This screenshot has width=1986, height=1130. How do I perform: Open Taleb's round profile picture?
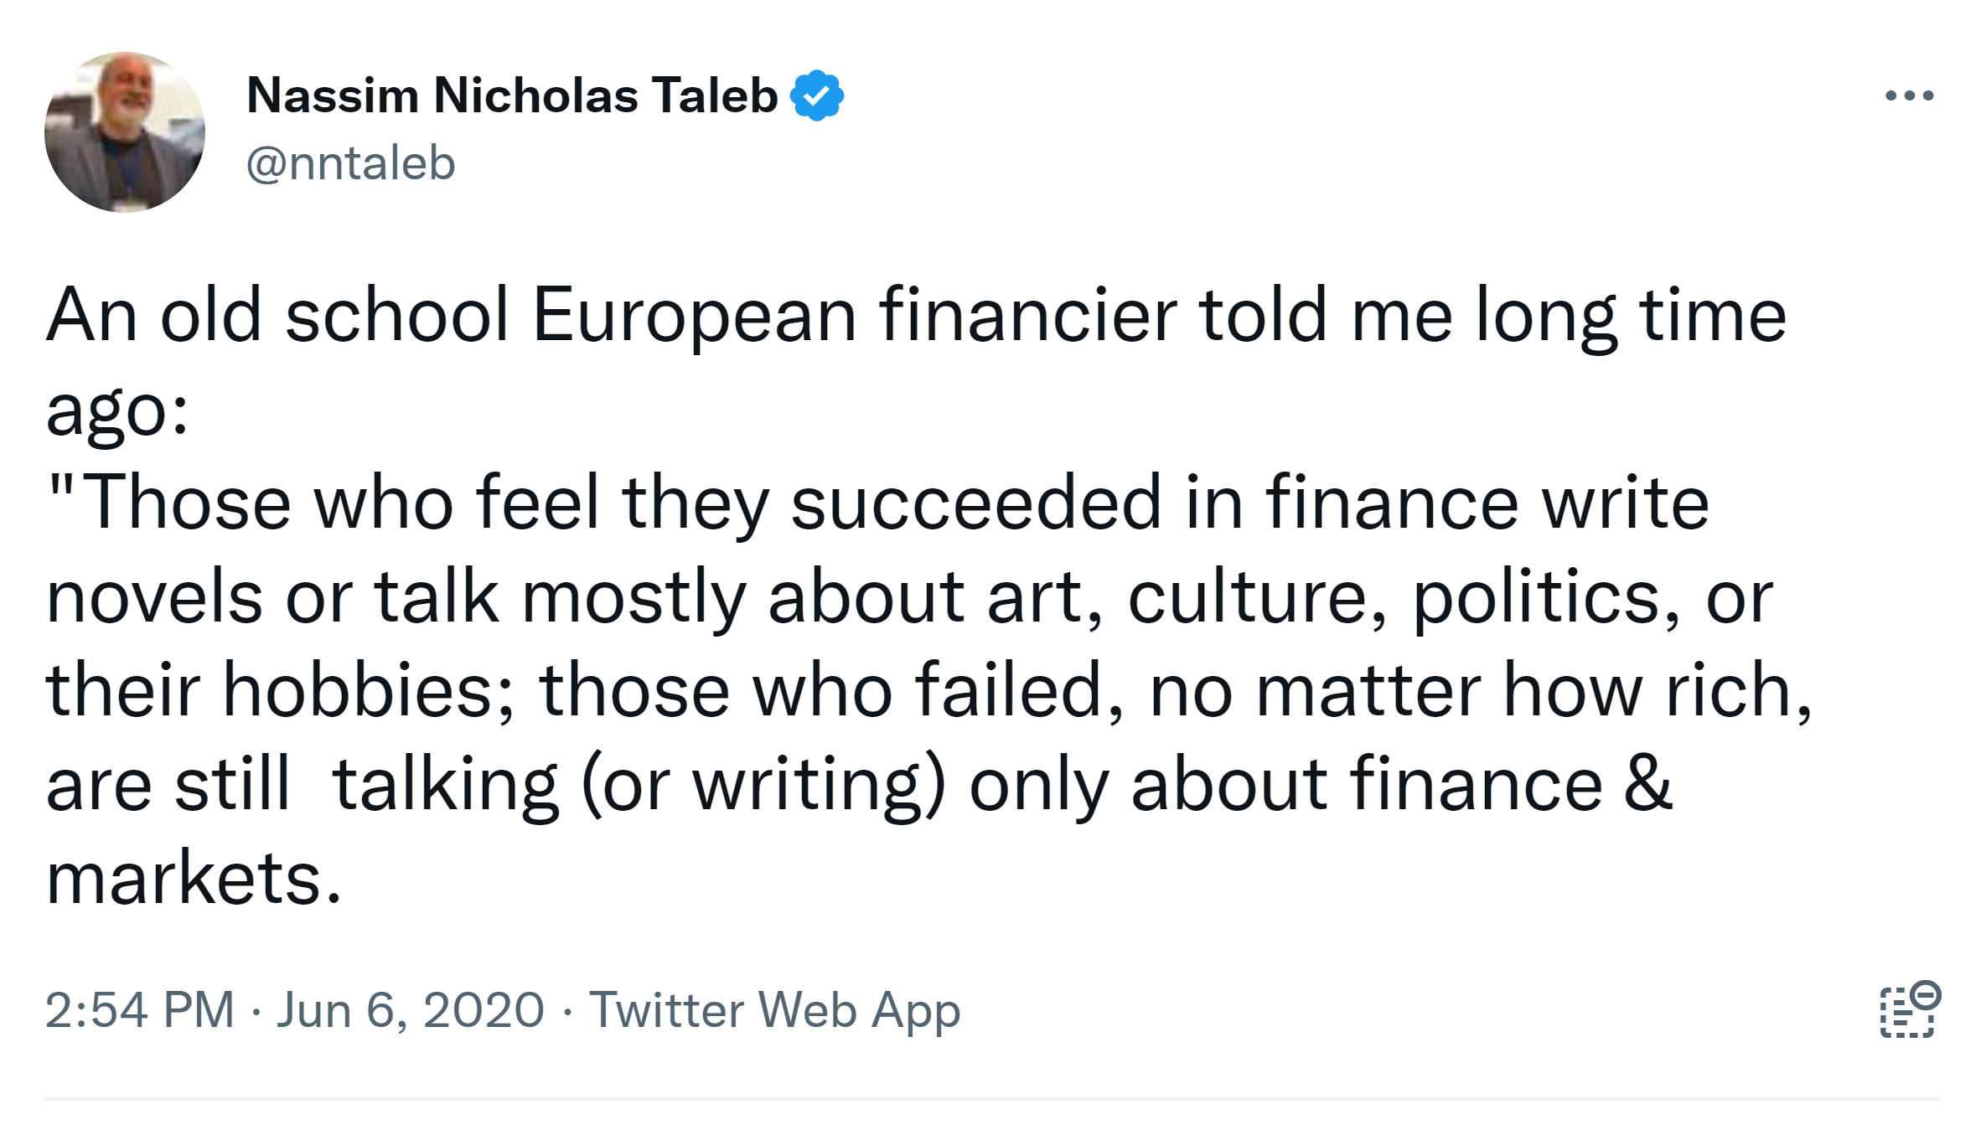(x=125, y=132)
